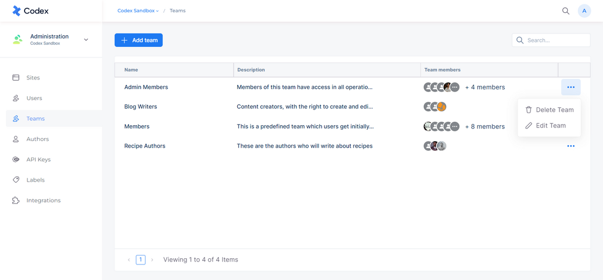The height and width of the screenshot is (280, 603).
Task: Click the API Keys sidebar icon
Action: [x=16, y=159]
